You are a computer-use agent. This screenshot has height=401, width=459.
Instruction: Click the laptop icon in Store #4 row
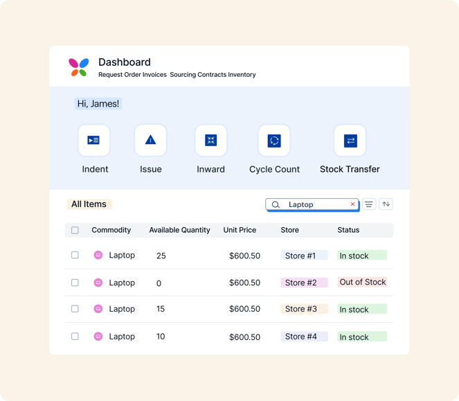[98, 337]
